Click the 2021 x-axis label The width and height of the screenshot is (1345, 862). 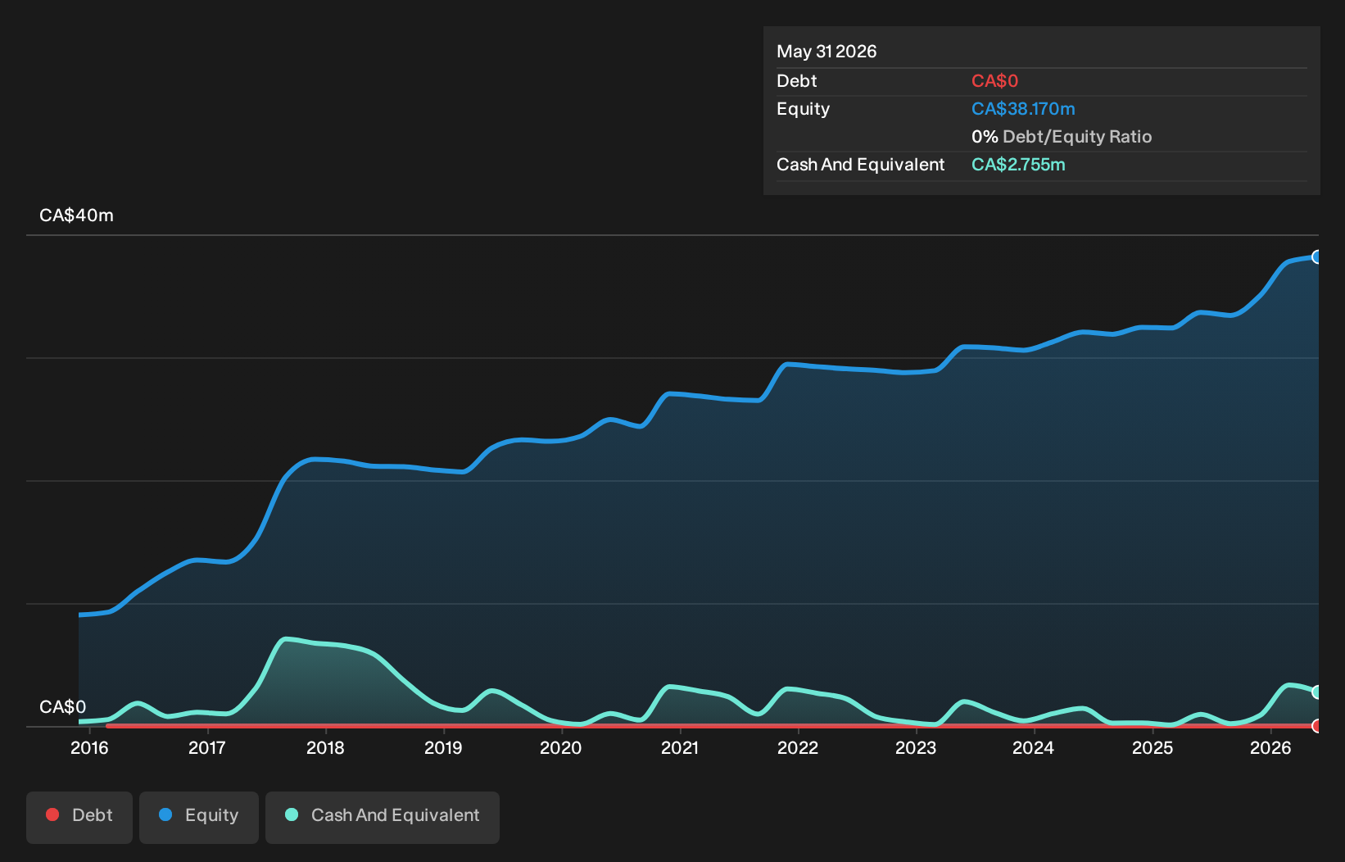pos(680,748)
